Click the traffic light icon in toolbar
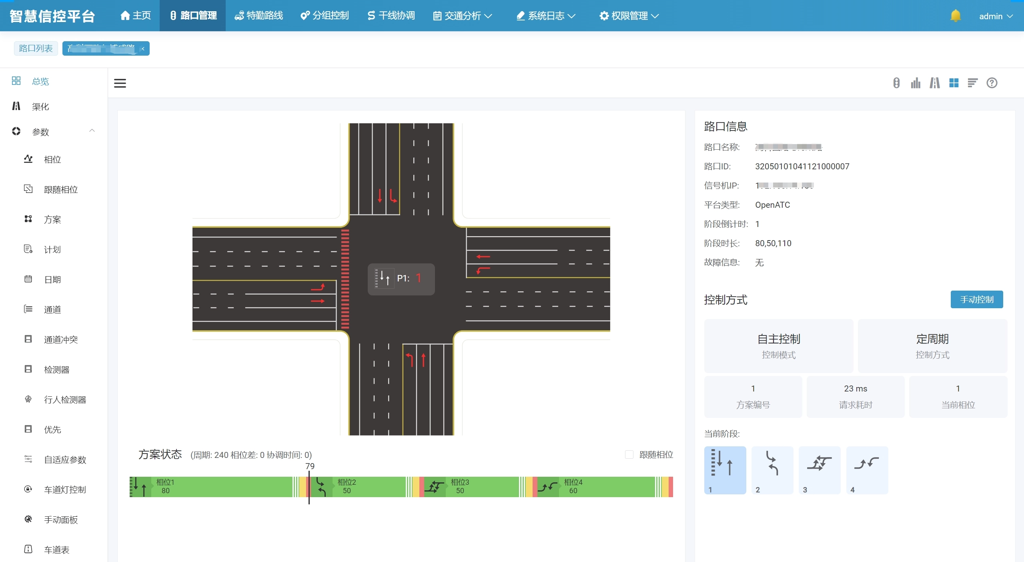 pos(896,83)
